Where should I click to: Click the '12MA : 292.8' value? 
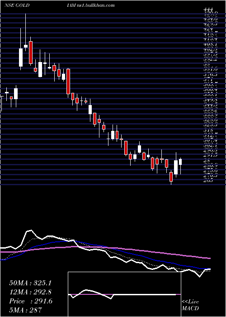[30, 292]
